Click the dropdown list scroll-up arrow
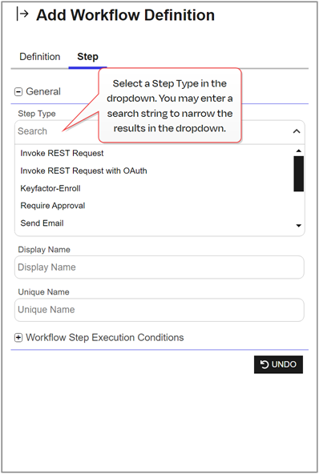The image size is (319, 474). [x=299, y=151]
